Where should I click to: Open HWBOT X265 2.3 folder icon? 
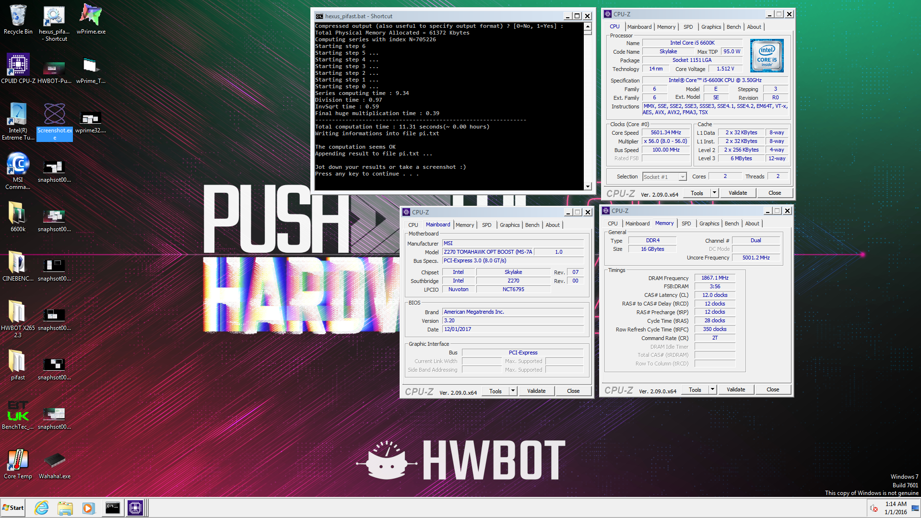click(18, 319)
